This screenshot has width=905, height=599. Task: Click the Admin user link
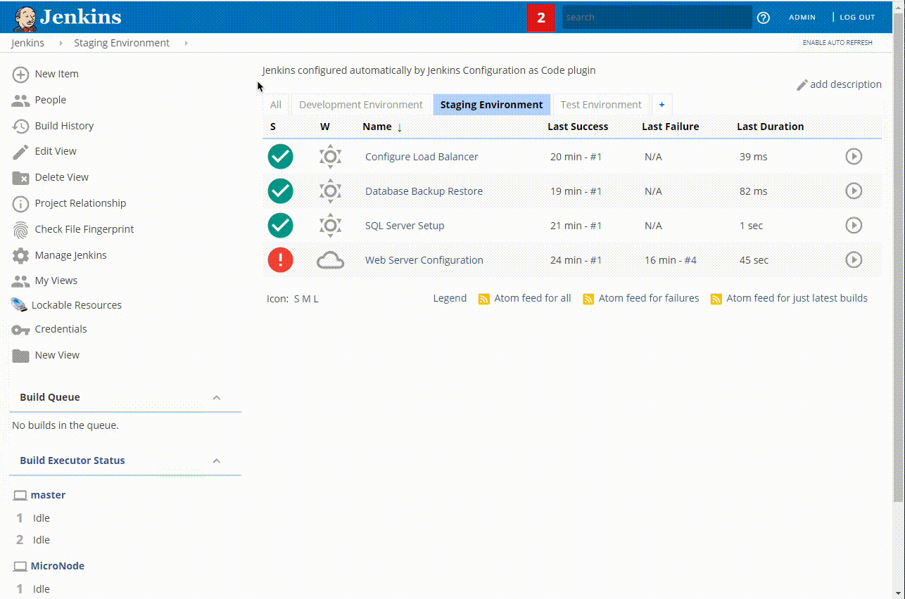pos(802,18)
